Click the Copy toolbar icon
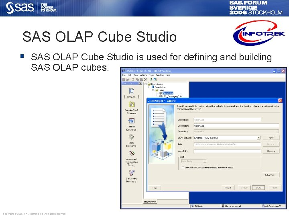Viewport: 289px width, 217px height. click(137, 79)
